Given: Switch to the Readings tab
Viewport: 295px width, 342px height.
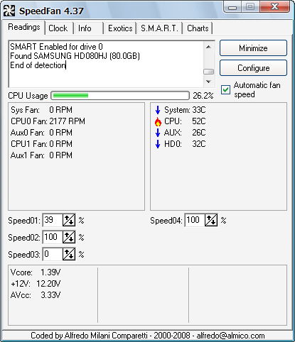Looking at the screenshot, I should click(24, 28).
